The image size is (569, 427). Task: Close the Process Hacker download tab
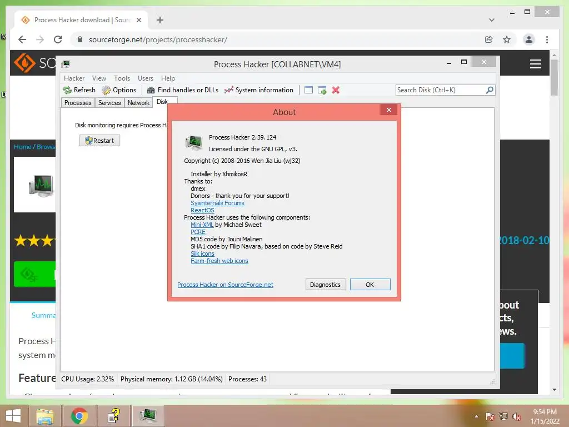tap(138, 20)
